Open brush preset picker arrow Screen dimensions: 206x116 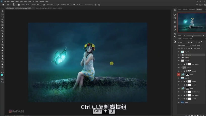point(16,5)
